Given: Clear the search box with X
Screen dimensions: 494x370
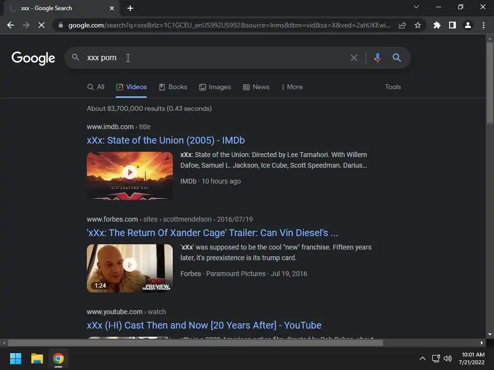Looking at the screenshot, I should [354, 58].
